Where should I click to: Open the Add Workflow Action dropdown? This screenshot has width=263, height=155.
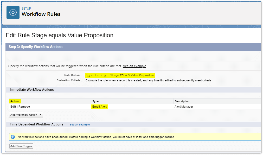(26, 115)
